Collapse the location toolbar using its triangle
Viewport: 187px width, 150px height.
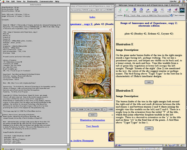(x=115, y=14)
